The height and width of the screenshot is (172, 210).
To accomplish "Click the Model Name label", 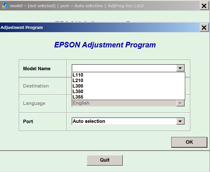I will pos(37,69).
